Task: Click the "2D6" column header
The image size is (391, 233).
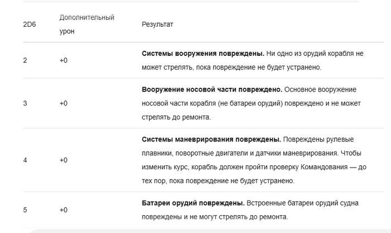Action: (x=28, y=25)
